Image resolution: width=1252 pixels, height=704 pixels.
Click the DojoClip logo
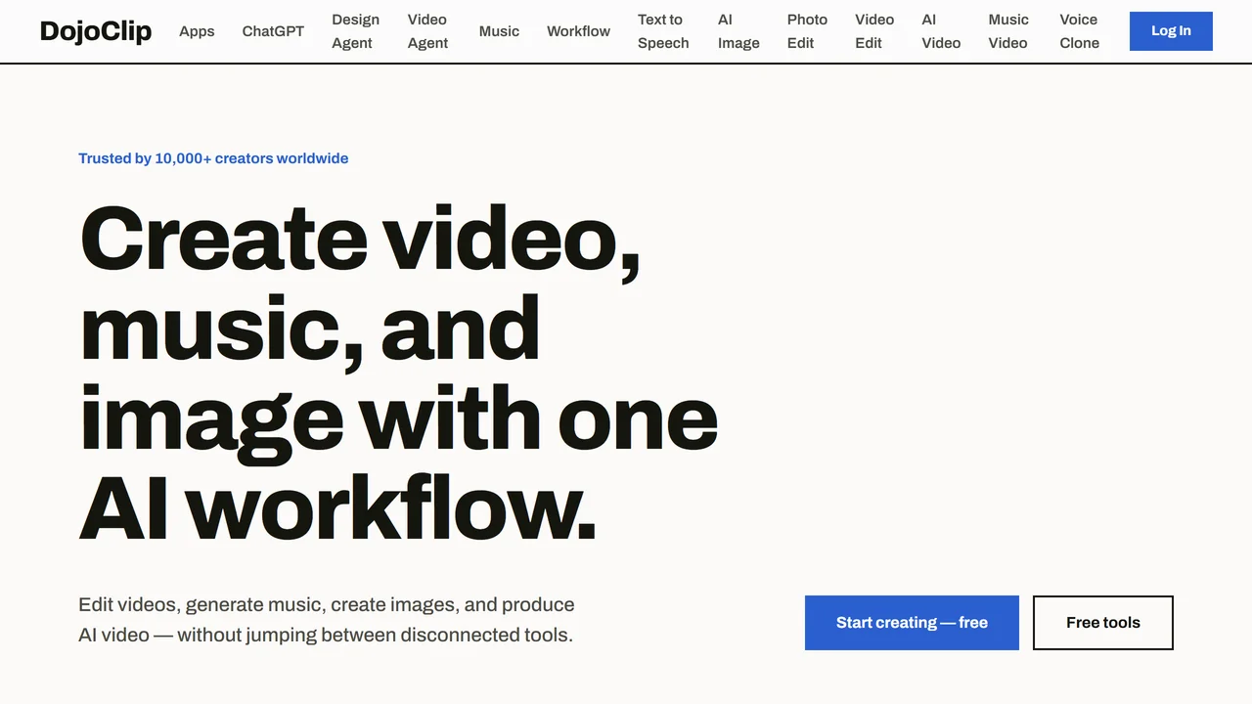pos(96,31)
